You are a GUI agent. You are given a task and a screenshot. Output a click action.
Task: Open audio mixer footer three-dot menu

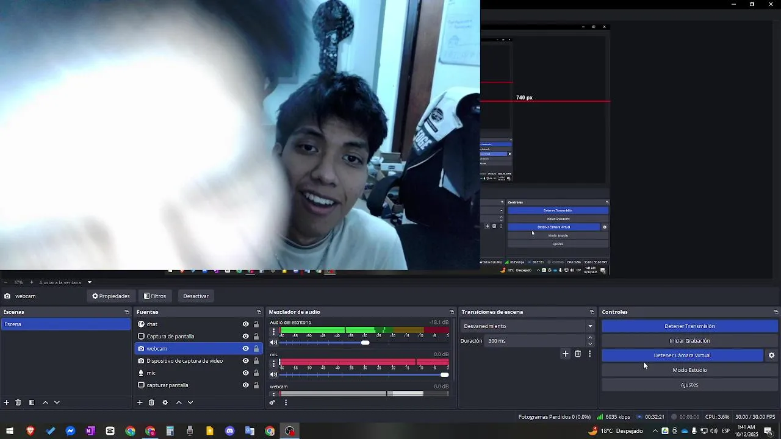click(x=286, y=402)
